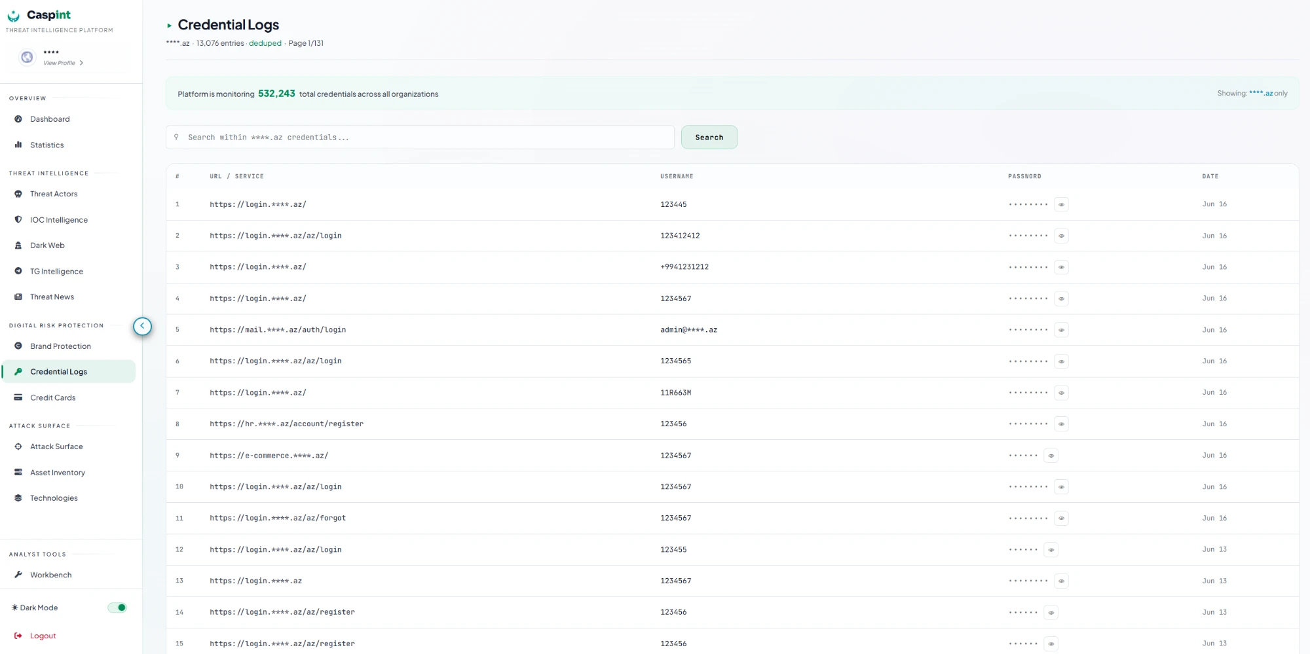
Task: Reveal password for row 1 entry
Action: coord(1062,204)
